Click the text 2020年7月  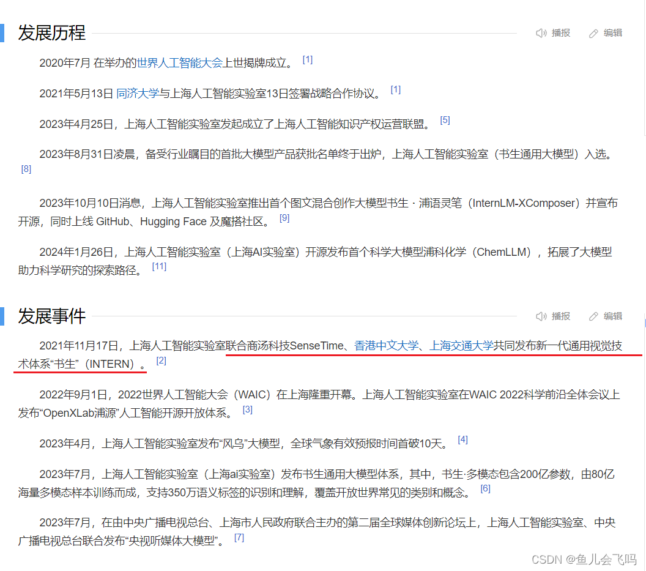point(65,62)
